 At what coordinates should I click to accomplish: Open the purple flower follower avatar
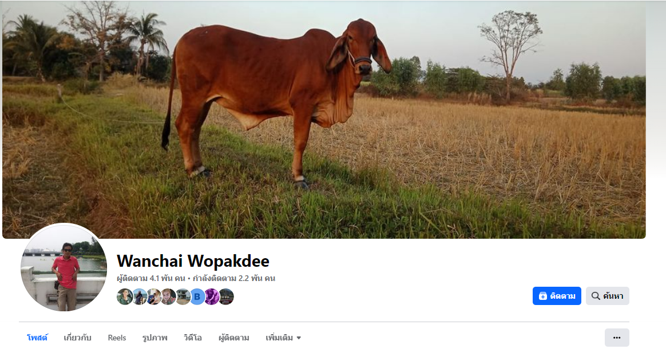pos(212,296)
